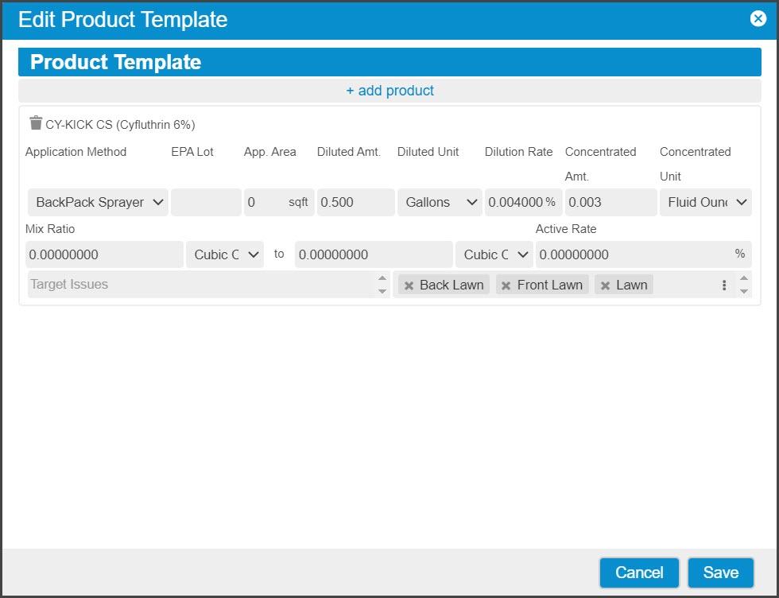Open the three-dot options in areas field

723,285
